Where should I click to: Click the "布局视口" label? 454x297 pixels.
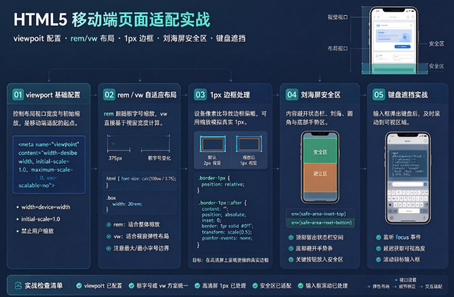click(338, 48)
